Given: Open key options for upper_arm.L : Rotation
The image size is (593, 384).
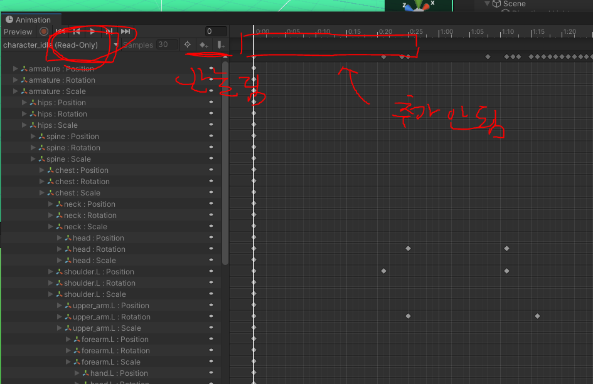Looking at the screenshot, I should coord(211,316).
